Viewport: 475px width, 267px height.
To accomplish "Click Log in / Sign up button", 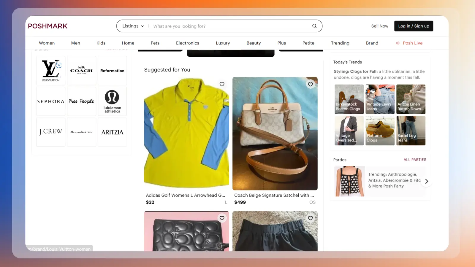I will pos(414,26).
